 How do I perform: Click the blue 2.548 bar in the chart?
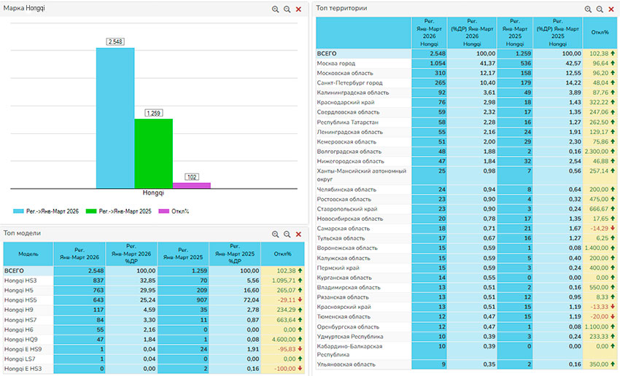pyautogui.click(x=115, y=117)
